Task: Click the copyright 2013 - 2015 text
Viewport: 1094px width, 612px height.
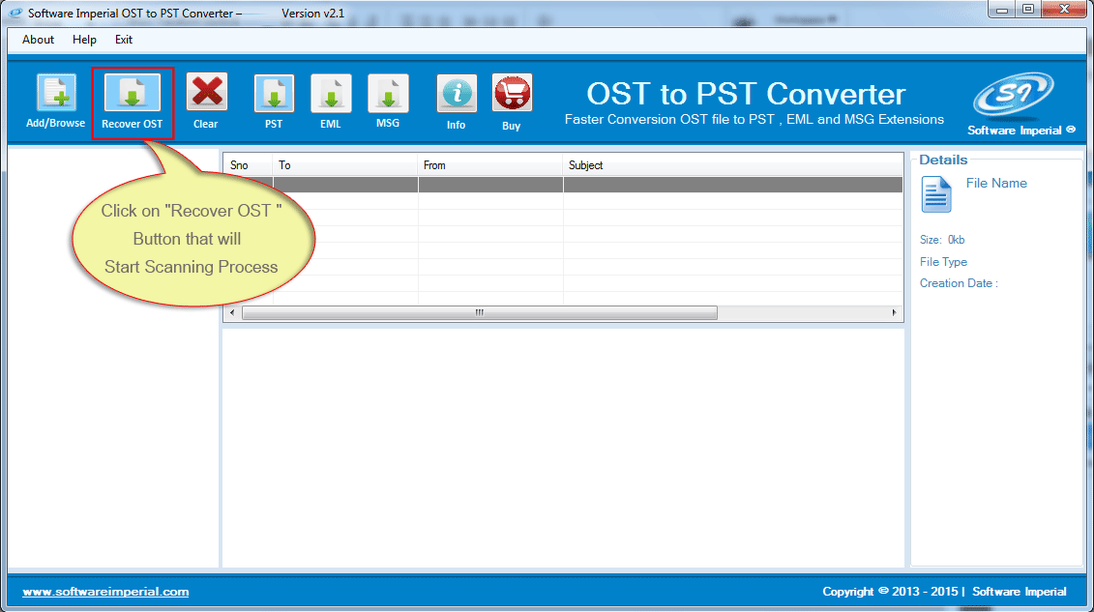Action: point(944,592)
